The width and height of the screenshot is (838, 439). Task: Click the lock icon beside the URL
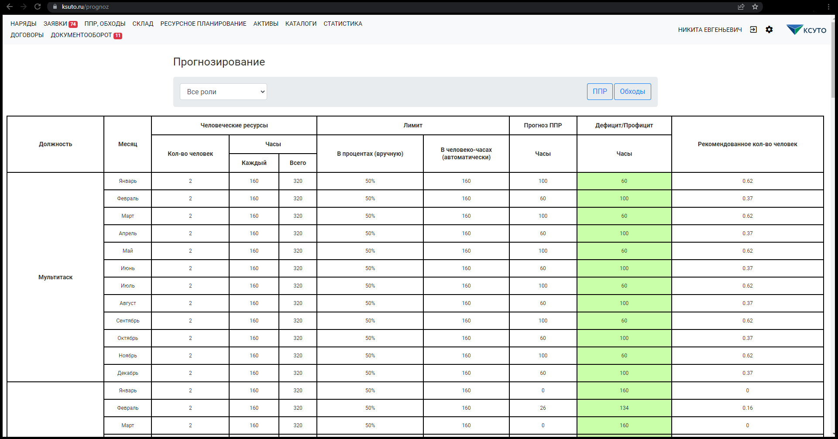(x=55, y=7)
